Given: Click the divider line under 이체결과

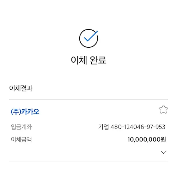Looking at the screenshot, I should (88, 99).
